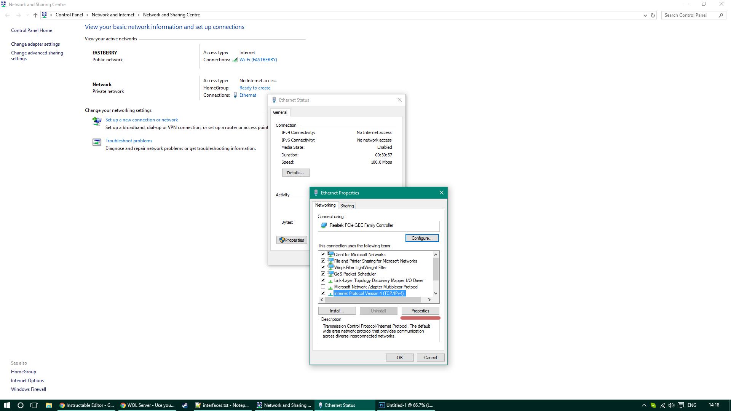Viewport: 731px width, 411px height.
Task: Toggle QoS Packet Scheduler checkbox
Action: coord(323,274)
